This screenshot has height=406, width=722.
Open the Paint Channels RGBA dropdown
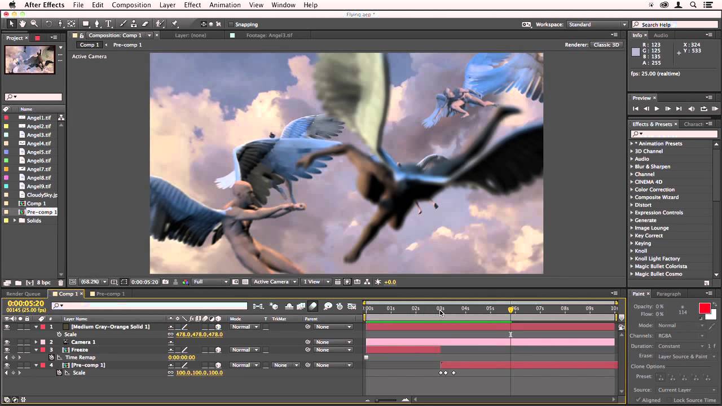pyautogui.click(x=681, y=336)
